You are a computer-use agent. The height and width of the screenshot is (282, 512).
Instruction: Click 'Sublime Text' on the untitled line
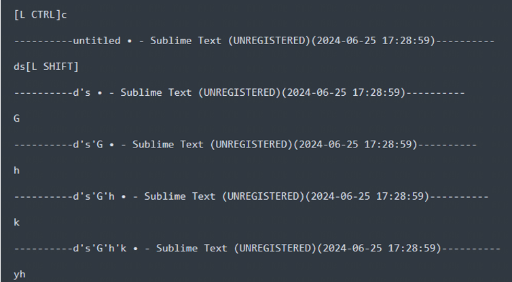pyautogui.click(x=185, y=41)
